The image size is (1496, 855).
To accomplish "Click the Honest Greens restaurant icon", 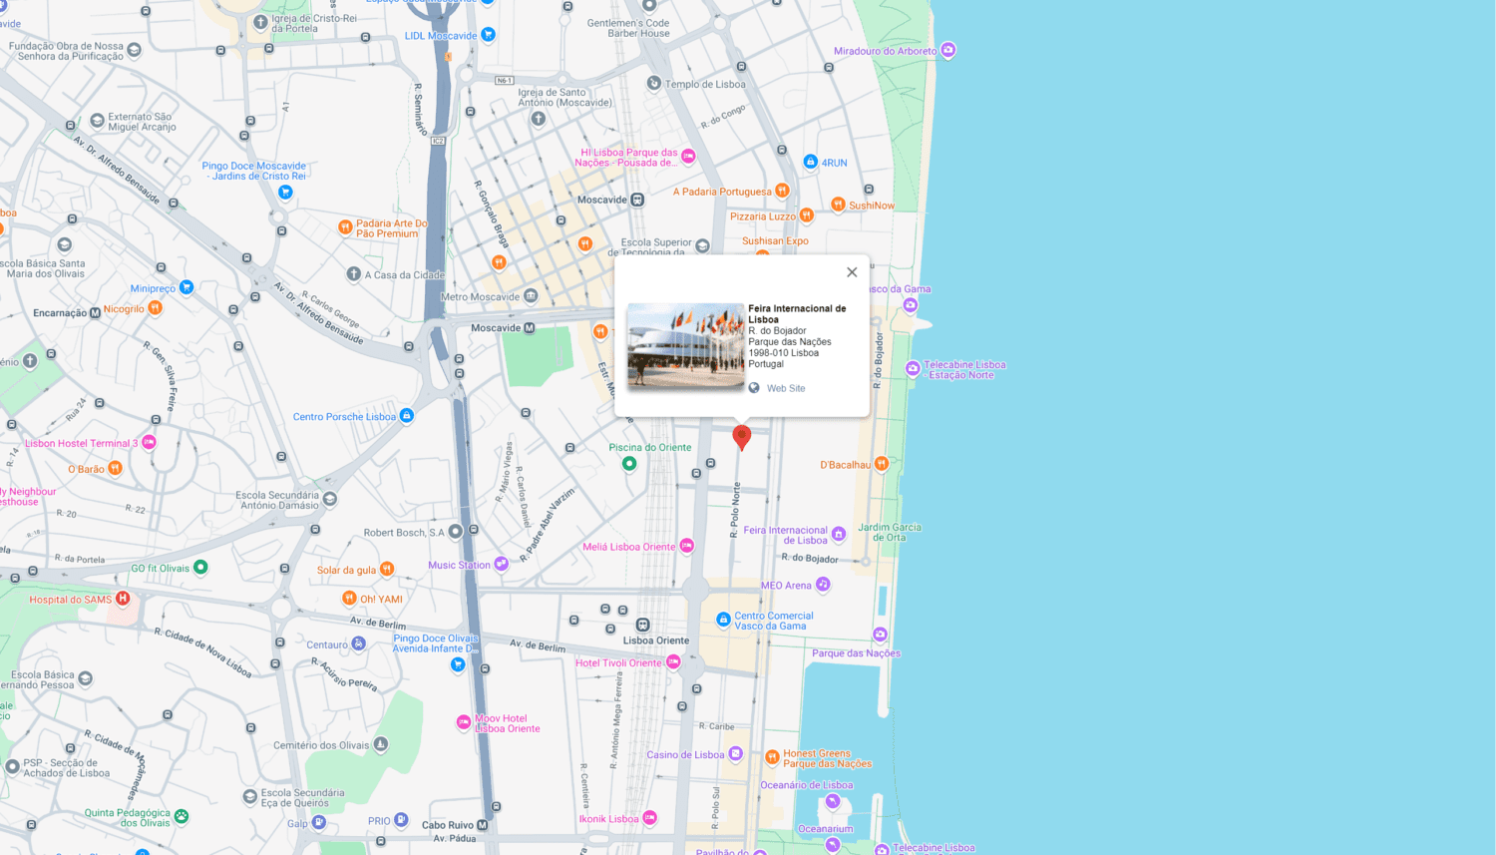I will (772, 757).
